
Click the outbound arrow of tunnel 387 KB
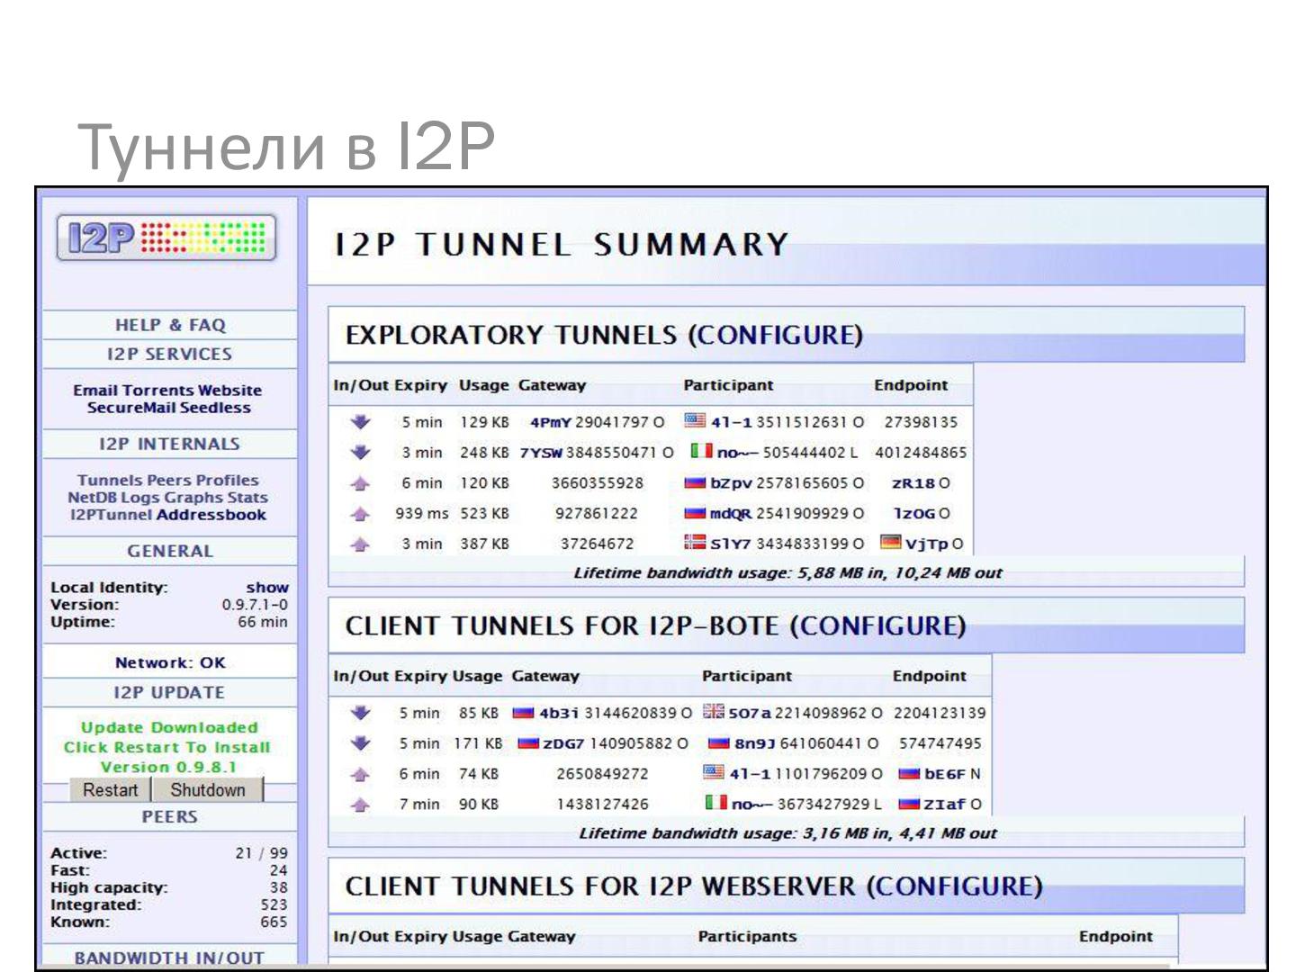coord(360,544)
